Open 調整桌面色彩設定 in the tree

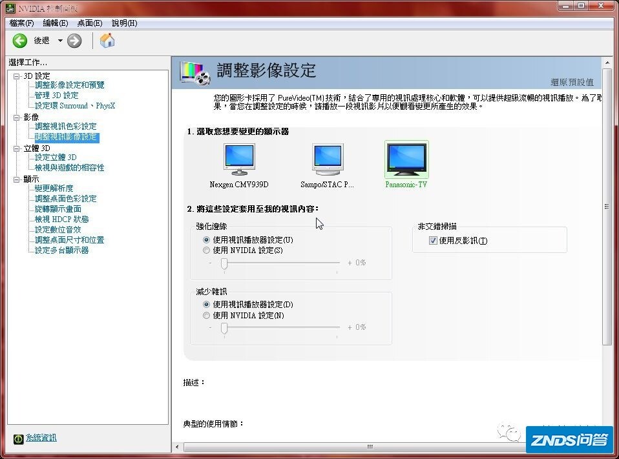(x=65, y=199)
